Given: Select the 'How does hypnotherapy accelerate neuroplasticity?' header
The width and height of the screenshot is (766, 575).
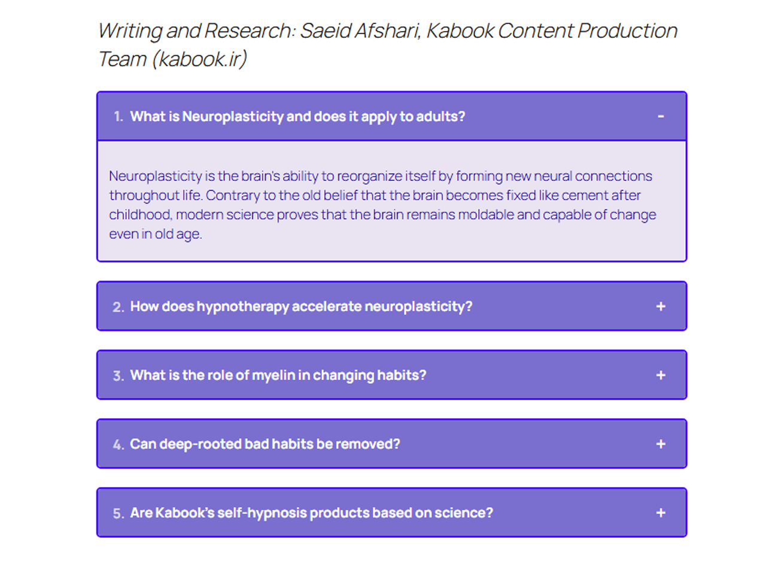Looking at the screenshot, I should [x=301, y=306].
